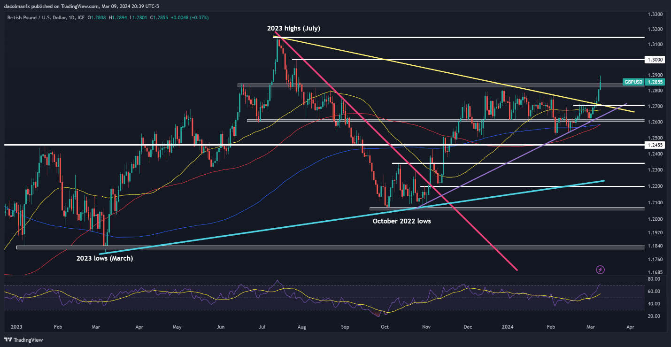Select the '2023 lows (March)' annotation

point(105,258)
